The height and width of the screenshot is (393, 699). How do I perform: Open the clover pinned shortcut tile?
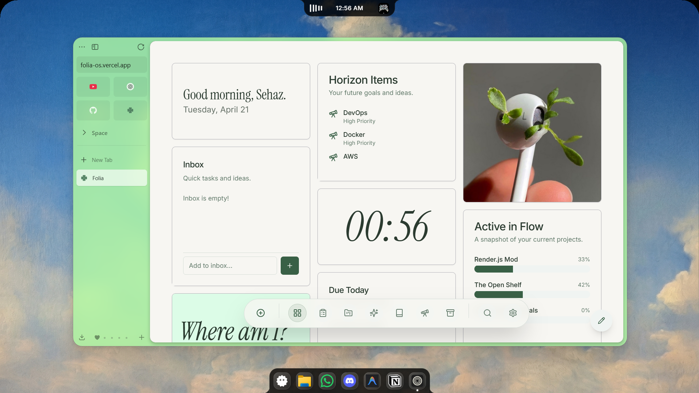tap(130, 110)
